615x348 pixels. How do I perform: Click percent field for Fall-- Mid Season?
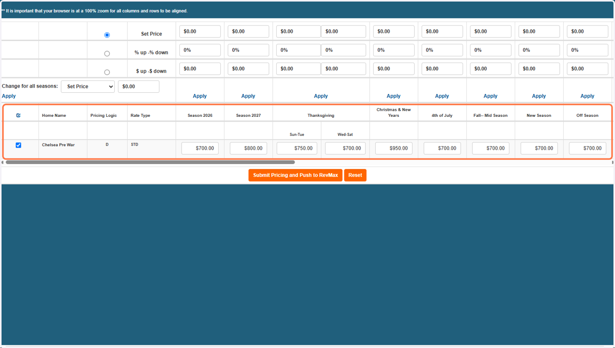[490, 50]
